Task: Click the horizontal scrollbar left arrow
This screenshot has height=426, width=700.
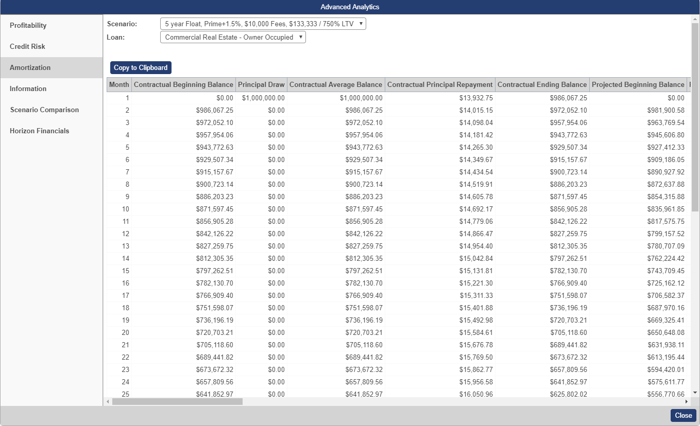Action: [x=108, y=401]
